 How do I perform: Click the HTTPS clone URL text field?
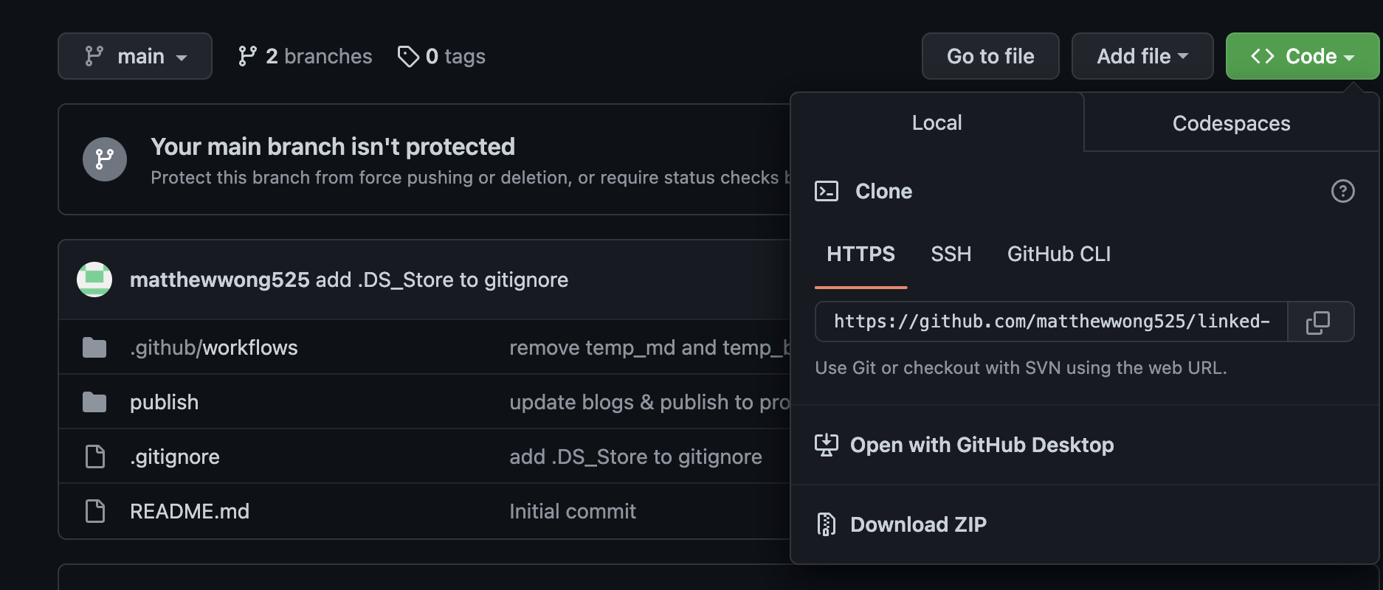(x=1051, y=322)
